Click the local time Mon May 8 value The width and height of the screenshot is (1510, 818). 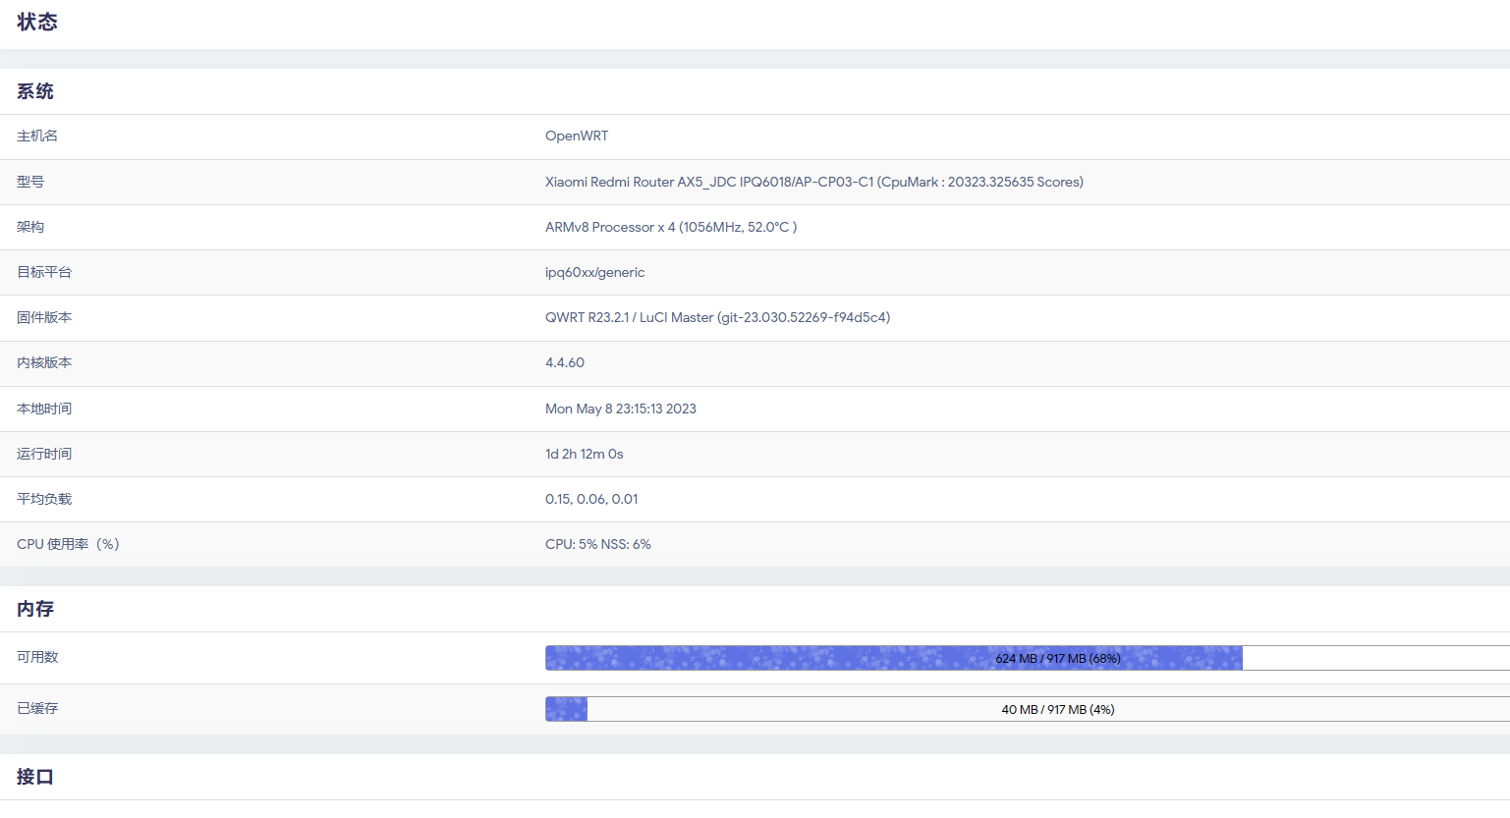tap(620, 409)
